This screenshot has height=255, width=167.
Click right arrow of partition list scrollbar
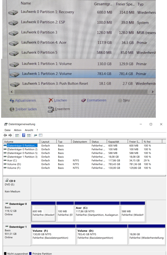coord(153,92)
